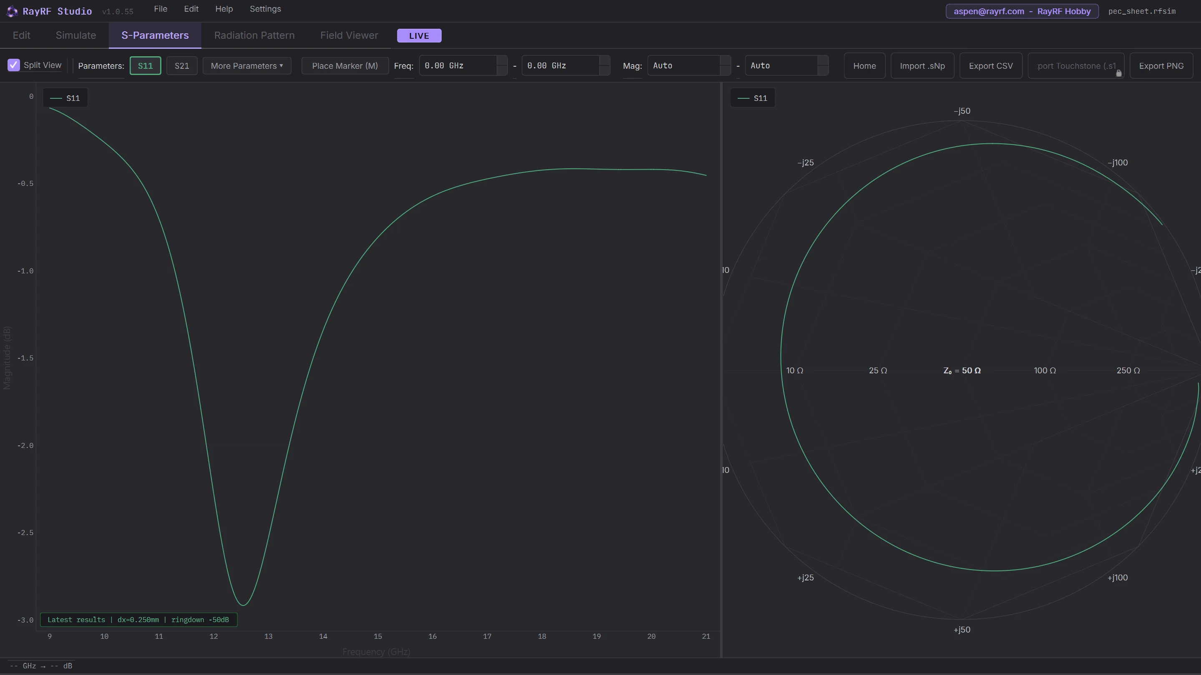Click the '100 Ω' Smith chart label

coord(1045,371)
